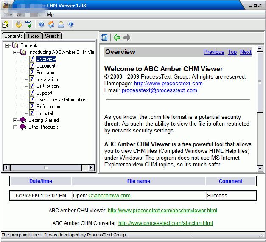The width and height of the screenshot is (266, 242).
Task: Click the application icon in title bar
Action: (6, 6)
